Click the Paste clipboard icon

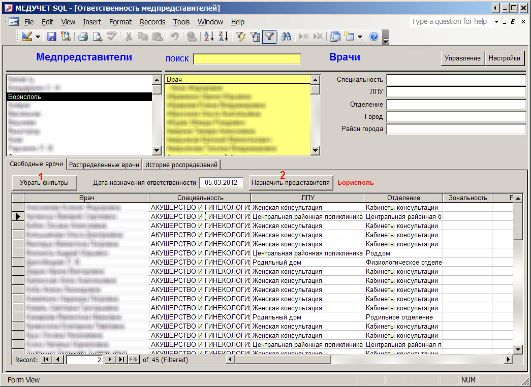157,36
